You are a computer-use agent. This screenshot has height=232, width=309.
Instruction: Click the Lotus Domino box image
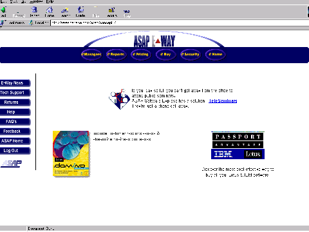[71, 153]
